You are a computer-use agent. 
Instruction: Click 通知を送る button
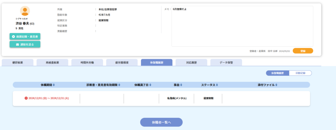point(25,44)
